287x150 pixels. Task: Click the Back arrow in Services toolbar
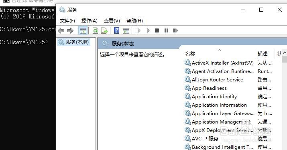click(x=61, y=30)
